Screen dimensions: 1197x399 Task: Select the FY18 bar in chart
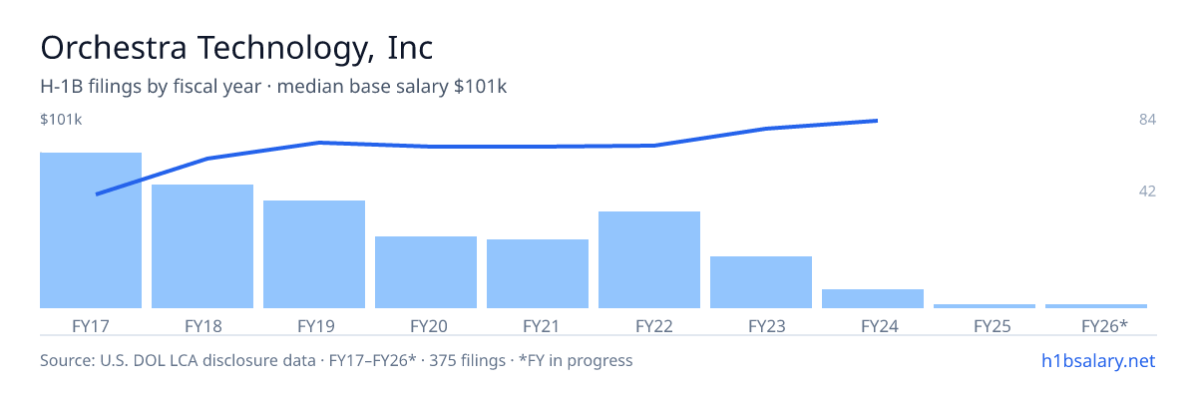[202, 246]
